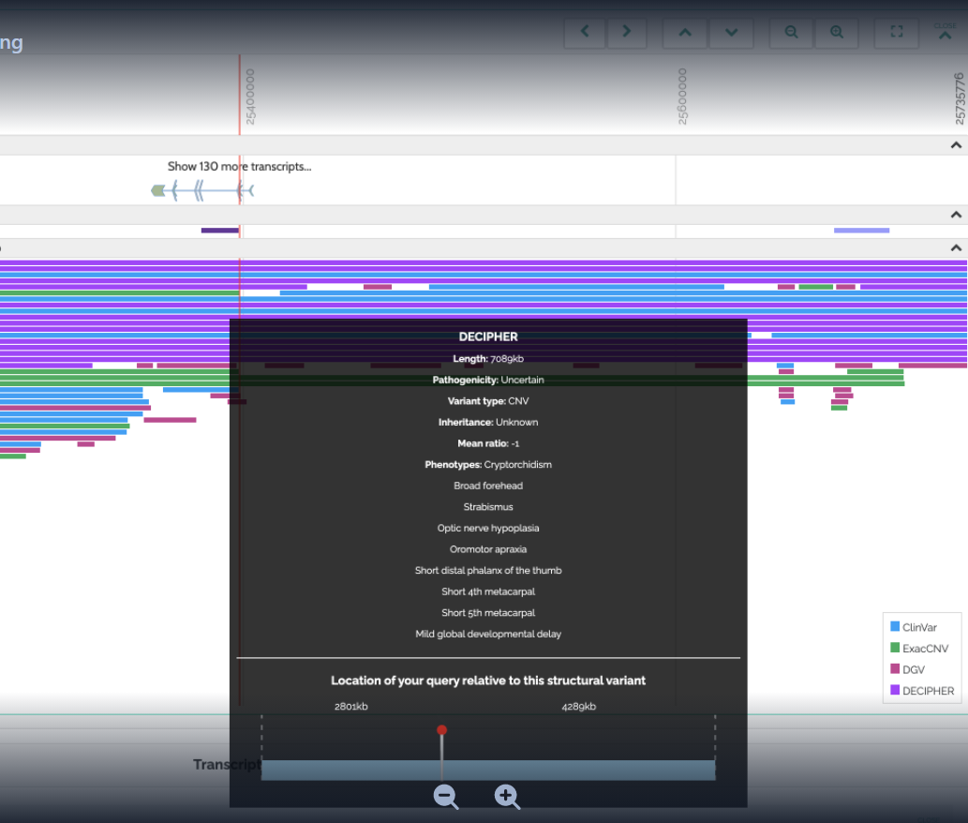The height and width of the screenshot is (823, 968).
Task: Click 'Short 4th metacarpal' phenotype
Action: 488,591
